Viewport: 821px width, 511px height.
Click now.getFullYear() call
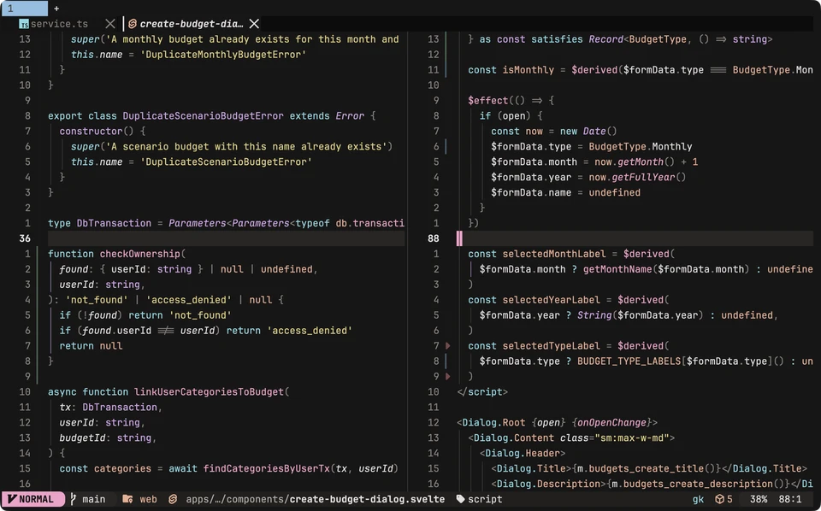pos(637,177)
